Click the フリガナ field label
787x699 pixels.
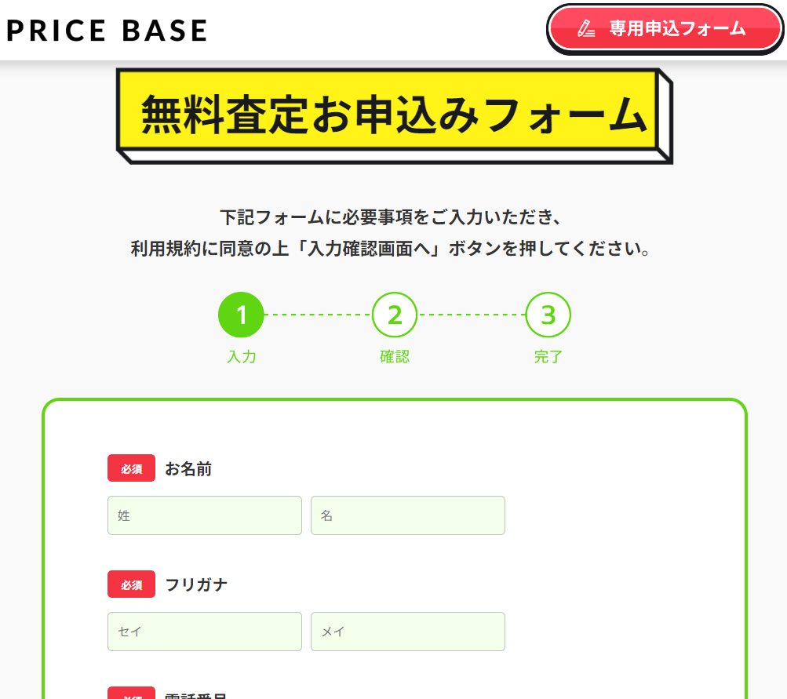(196, 584)
